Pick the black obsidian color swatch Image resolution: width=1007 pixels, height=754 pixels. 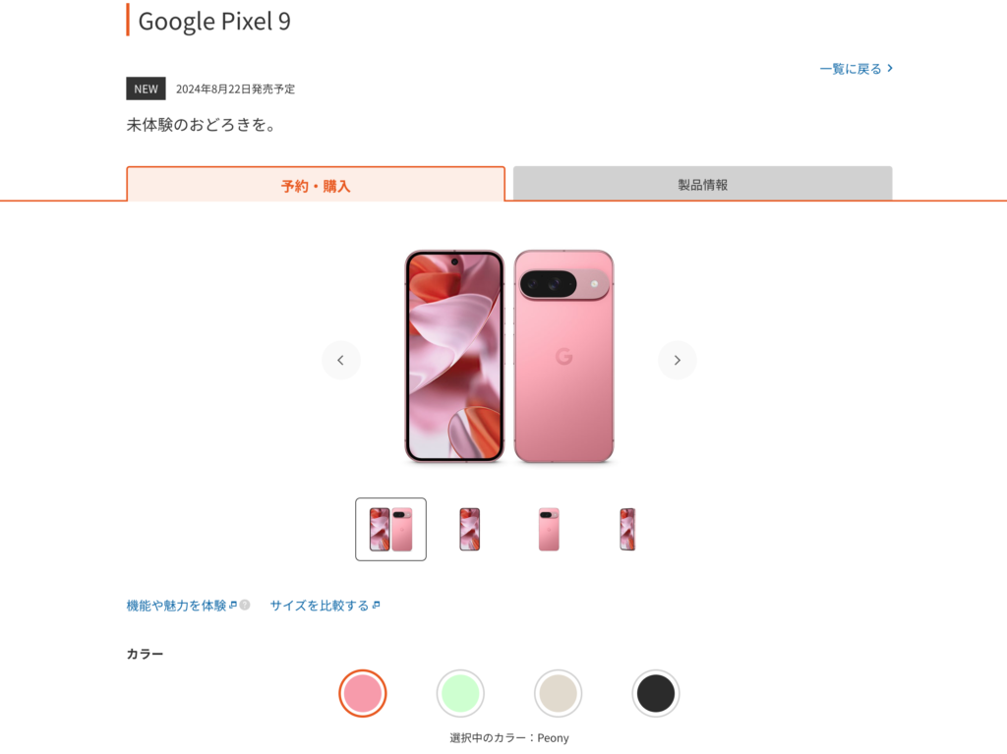pyautogui.click(x=656, y=694)
